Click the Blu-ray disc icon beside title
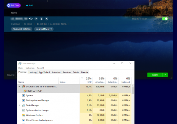The width and height of the screenshot is (177, 124). (x=31, y=19)
